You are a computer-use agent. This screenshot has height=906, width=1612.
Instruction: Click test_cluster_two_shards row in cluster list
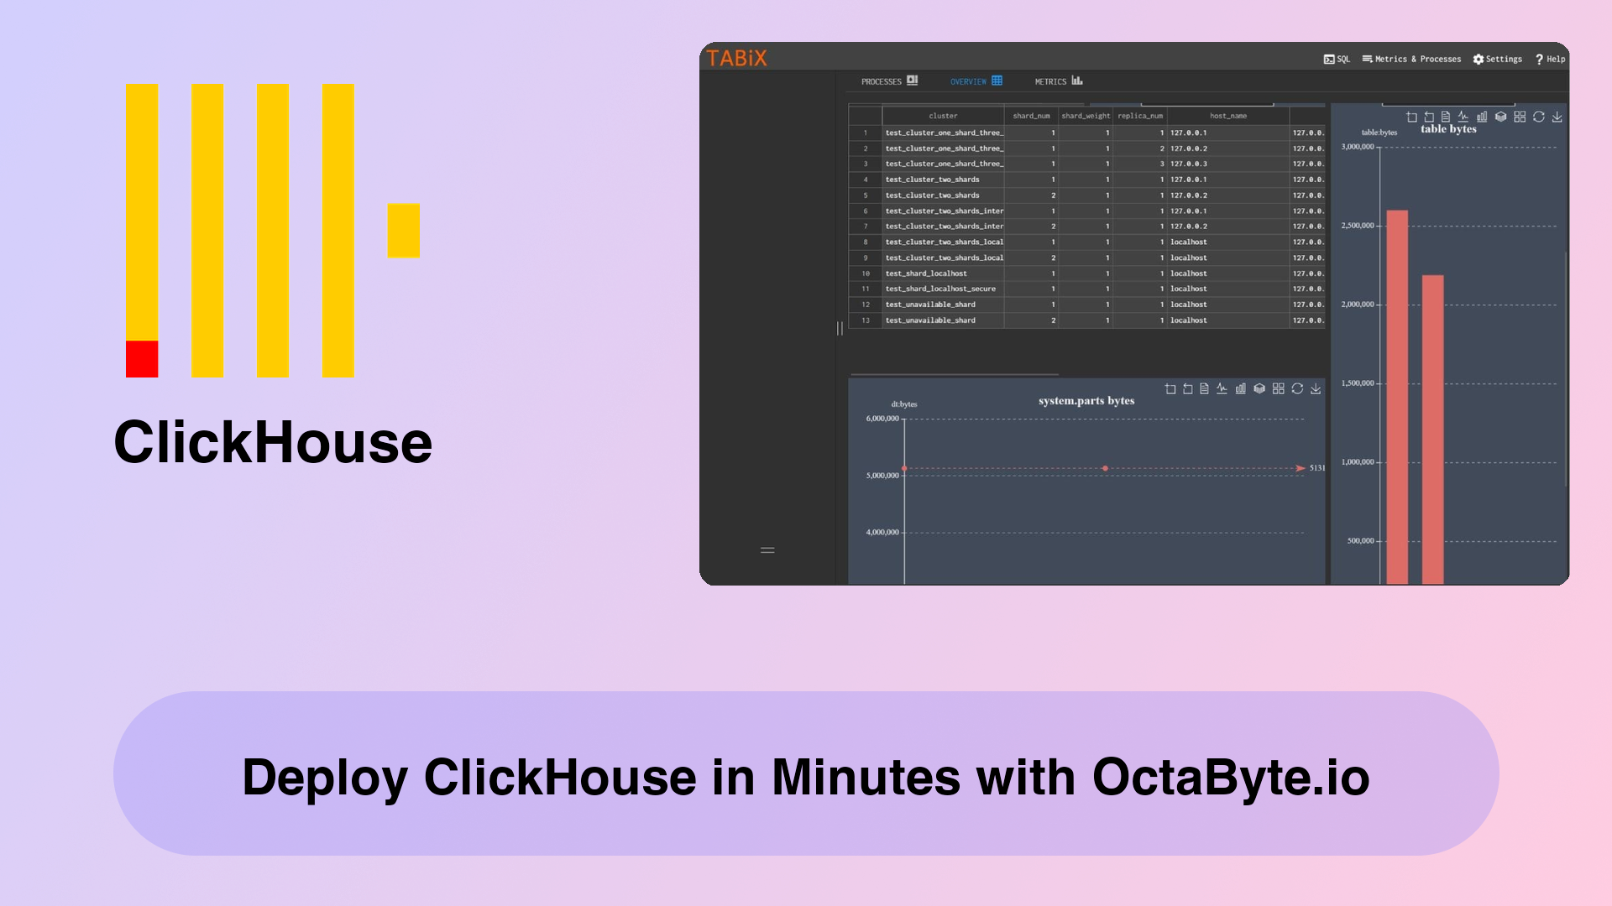[x=941, y=180]
